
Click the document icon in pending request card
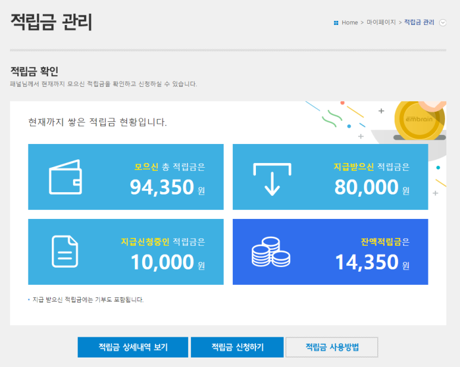point(65,252)
